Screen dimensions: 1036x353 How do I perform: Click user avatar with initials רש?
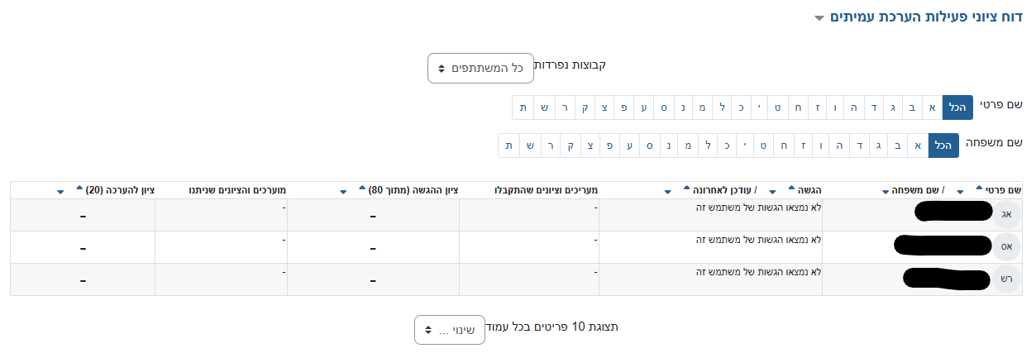click(x=1006, y=279)
